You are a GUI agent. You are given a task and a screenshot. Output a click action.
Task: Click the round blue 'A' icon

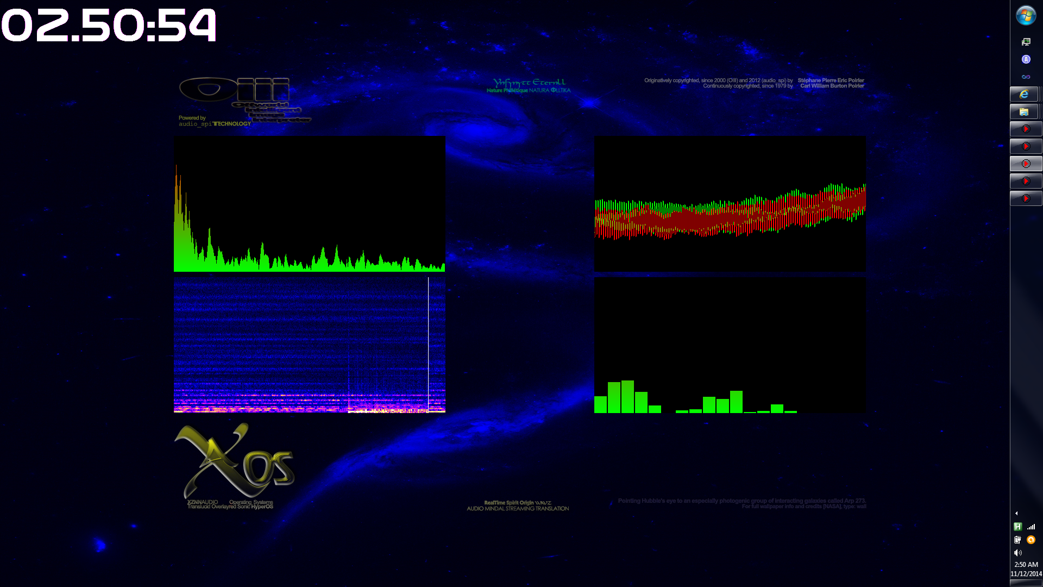(1026, 59)
